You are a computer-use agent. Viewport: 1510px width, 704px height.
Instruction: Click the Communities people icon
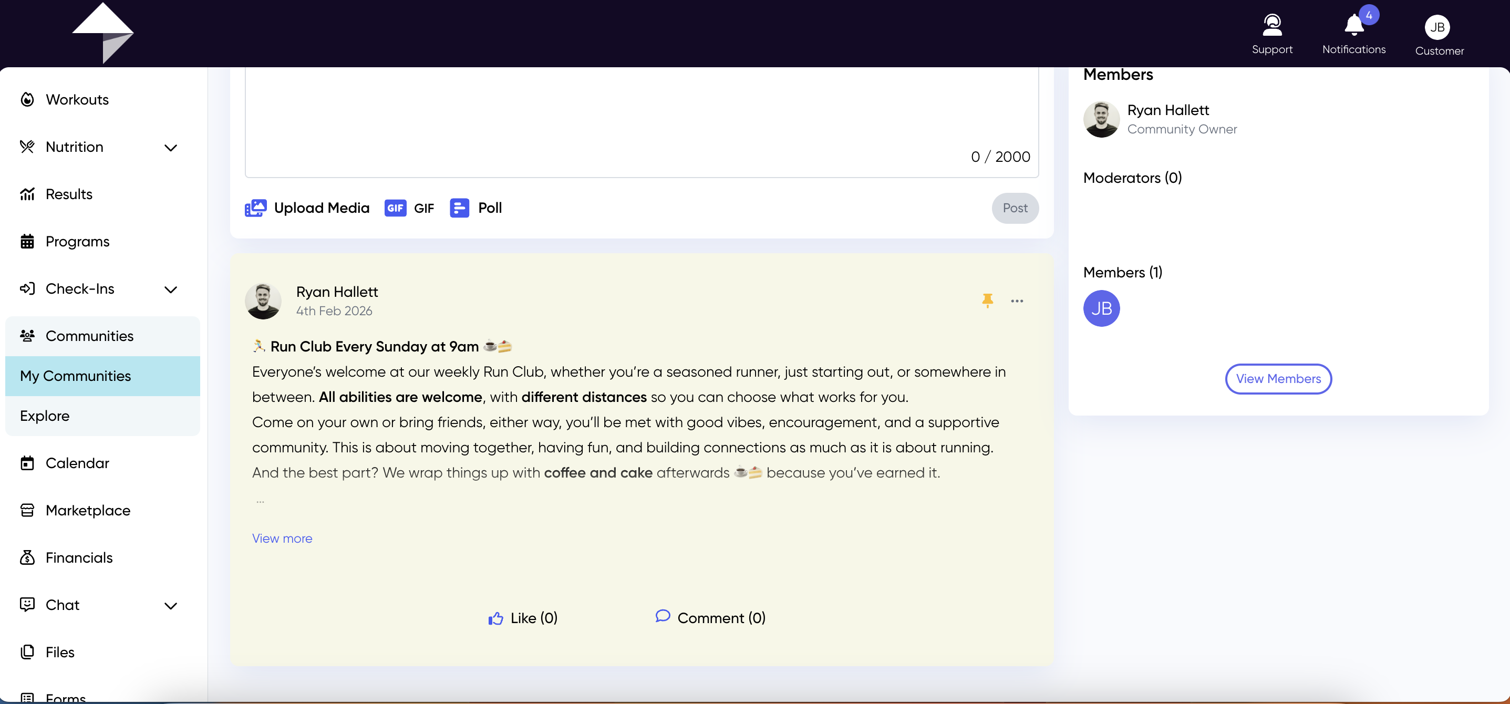coord(27,336)
